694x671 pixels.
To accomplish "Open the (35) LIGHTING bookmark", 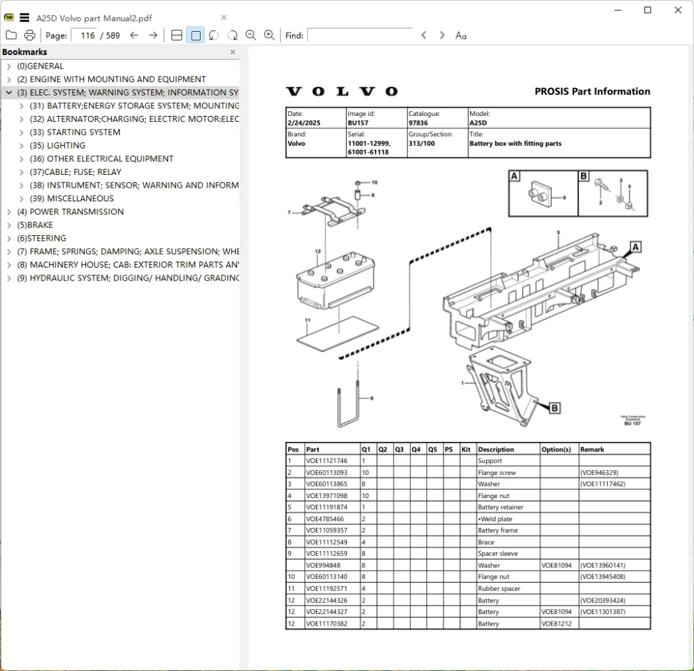I will tap(58, 146).
